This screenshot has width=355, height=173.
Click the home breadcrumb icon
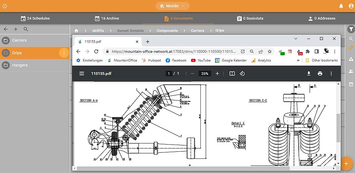pos(76,30)
